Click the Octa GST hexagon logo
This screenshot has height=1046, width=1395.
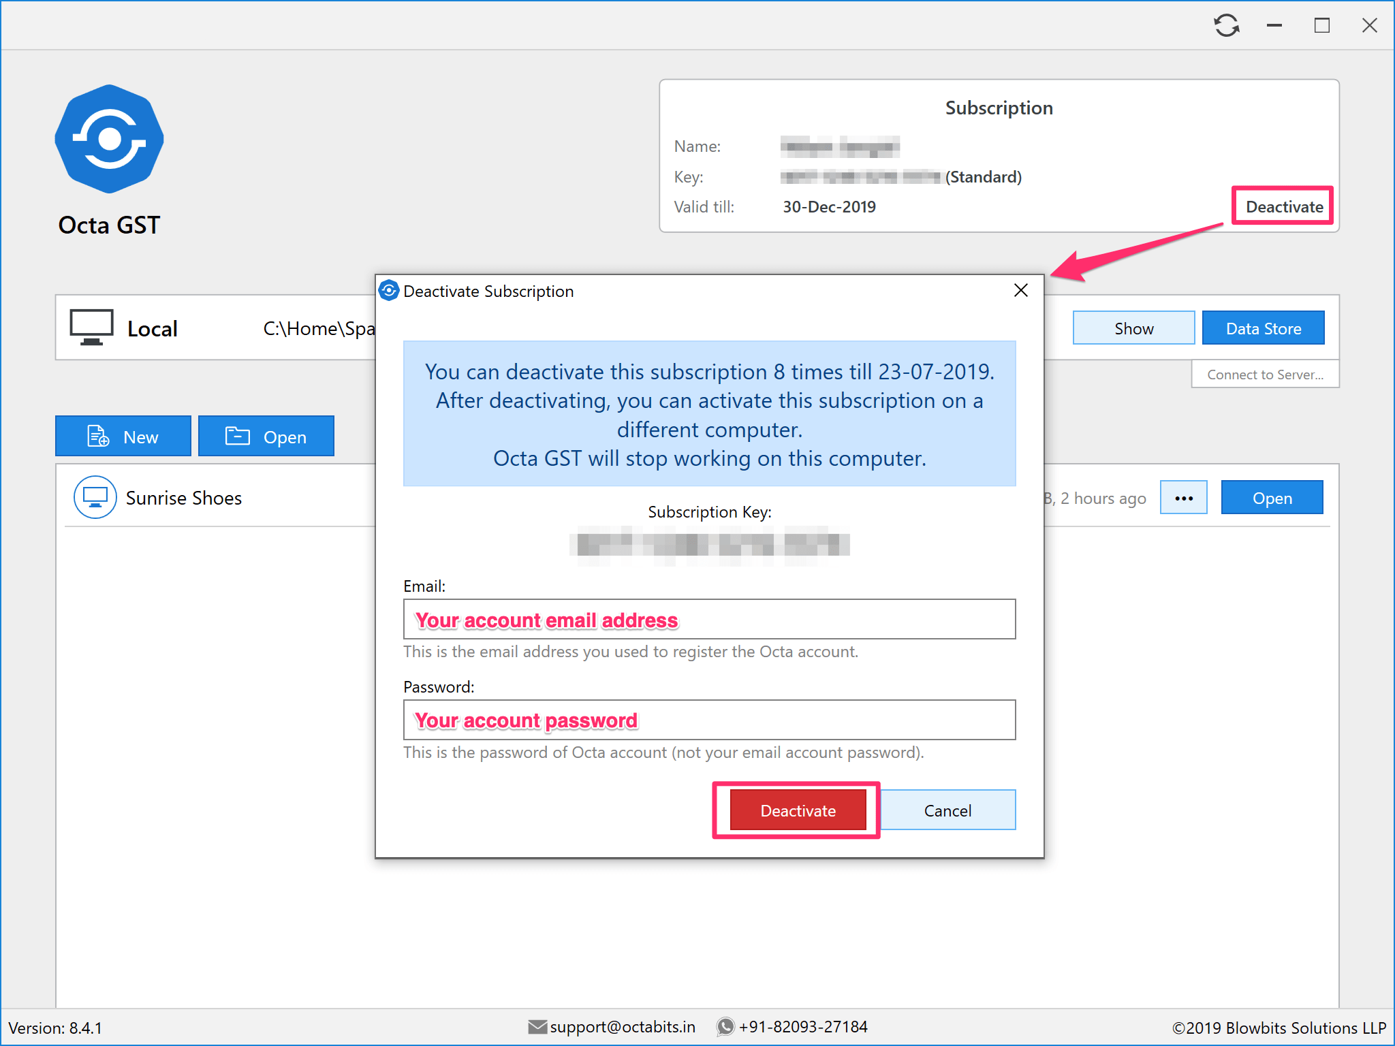tap(109, 139)
